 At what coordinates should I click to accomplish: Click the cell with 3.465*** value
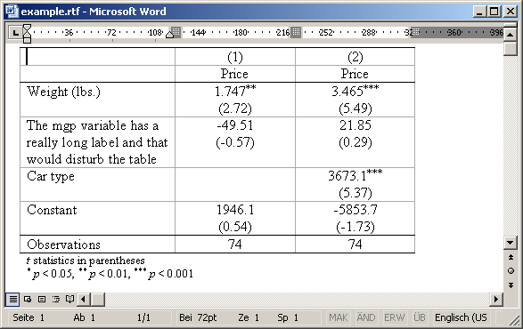(x=355, y=100)
